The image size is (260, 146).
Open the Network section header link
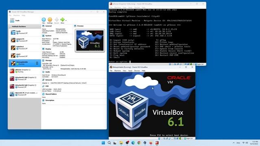49,80
